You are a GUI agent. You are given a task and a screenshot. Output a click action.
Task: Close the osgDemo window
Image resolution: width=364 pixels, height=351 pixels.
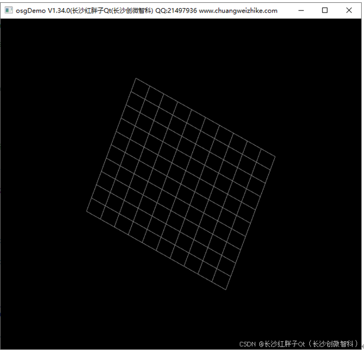click(x=349, y=10)
